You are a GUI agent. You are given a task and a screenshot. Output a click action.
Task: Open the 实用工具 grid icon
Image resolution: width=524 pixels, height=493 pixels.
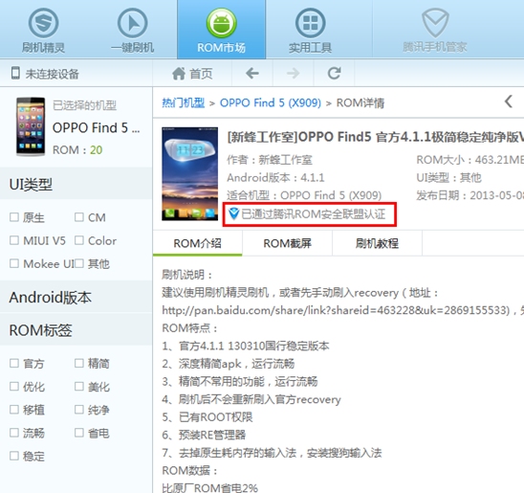310,23
